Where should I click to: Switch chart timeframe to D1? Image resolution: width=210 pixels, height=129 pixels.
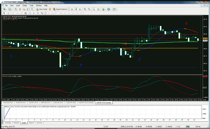click(73, 13)
